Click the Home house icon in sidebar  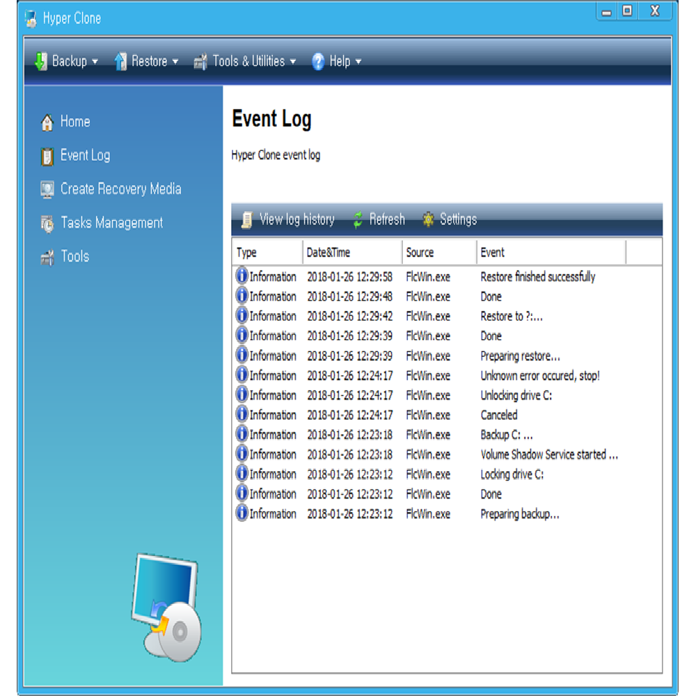pyautogui.click(x=47, y=122)
